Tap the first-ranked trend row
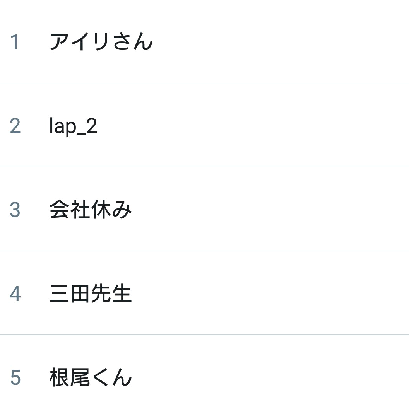 [x=204, y=42]
